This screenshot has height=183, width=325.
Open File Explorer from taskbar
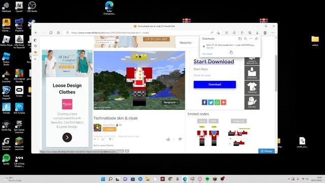[148, 179]
